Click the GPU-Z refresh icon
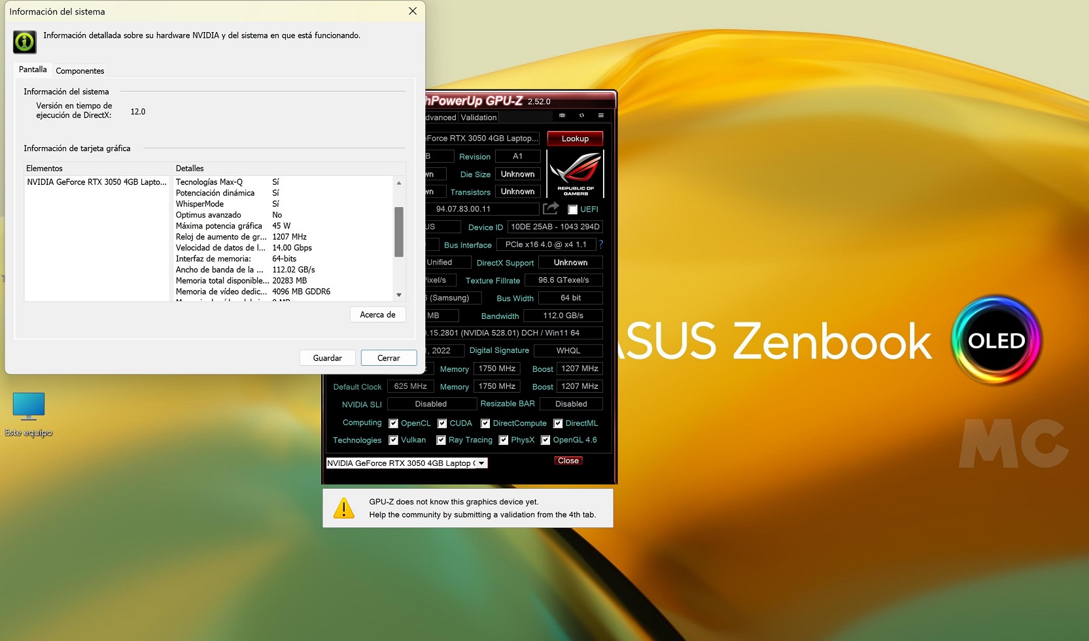 click(x=581, y=116)
